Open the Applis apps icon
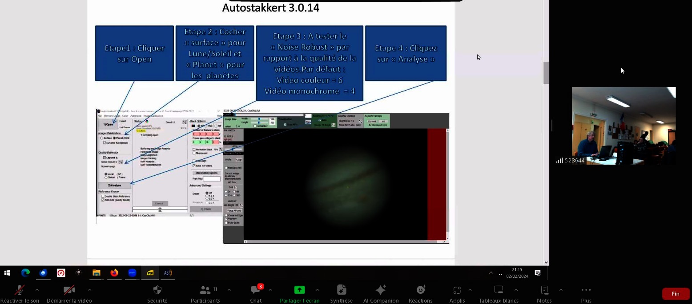692x304 pixels. tap(457, 290)
